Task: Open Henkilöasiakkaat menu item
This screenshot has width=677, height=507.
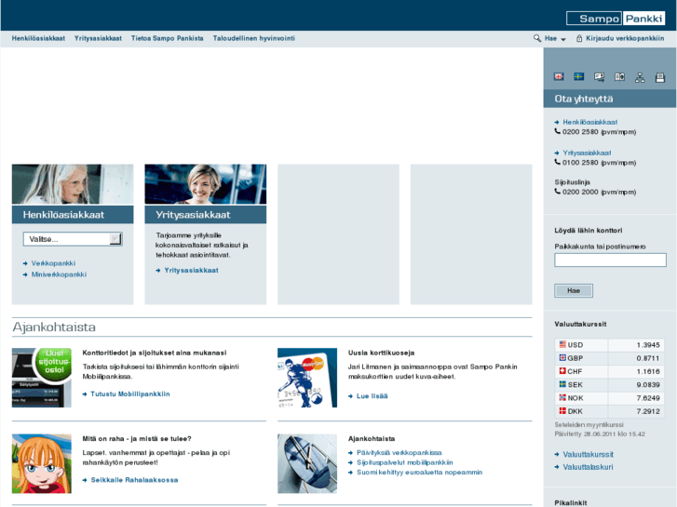Action: (38, 38)
